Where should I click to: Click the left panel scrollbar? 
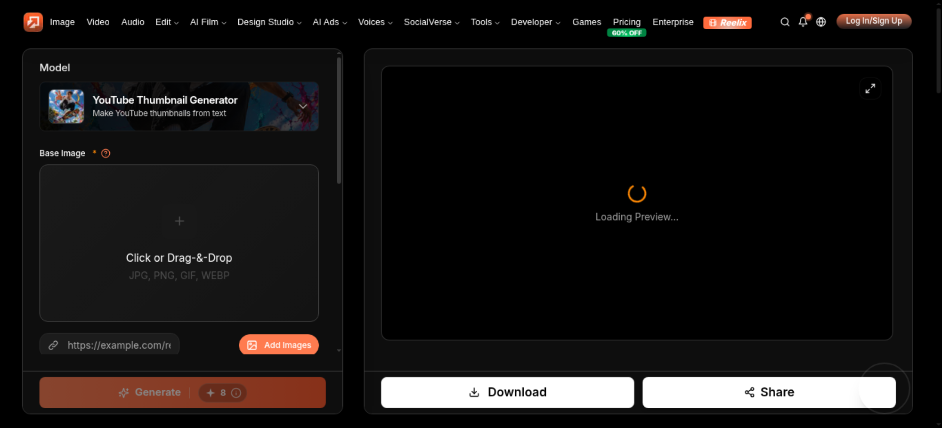click(339, 120)
